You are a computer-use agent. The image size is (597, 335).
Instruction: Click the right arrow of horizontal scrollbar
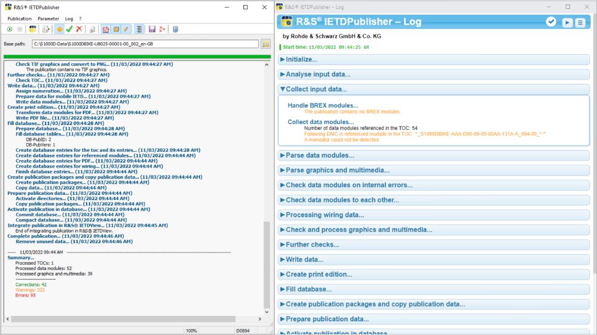[x=260, y=319]
